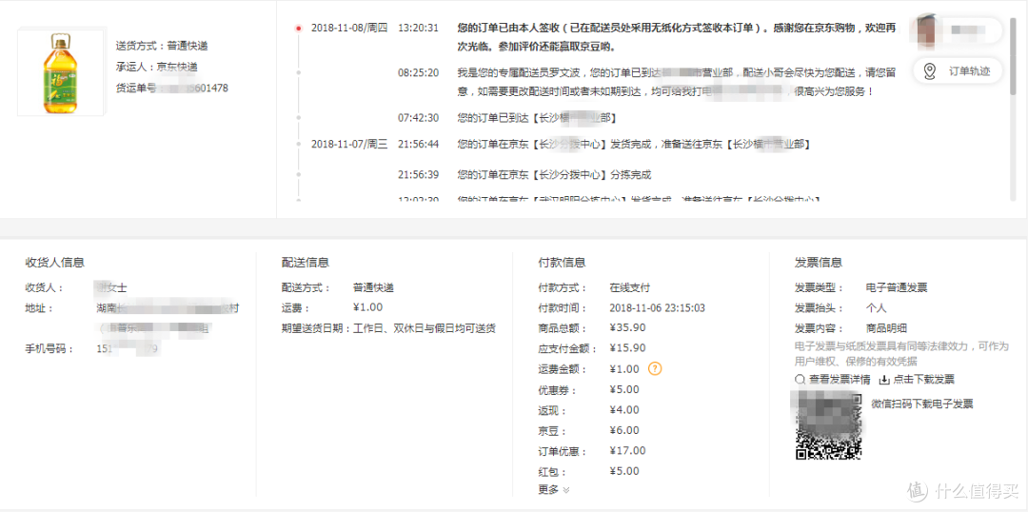
Task: Click the 08:25:20 timeline dot
Action: 298,72
